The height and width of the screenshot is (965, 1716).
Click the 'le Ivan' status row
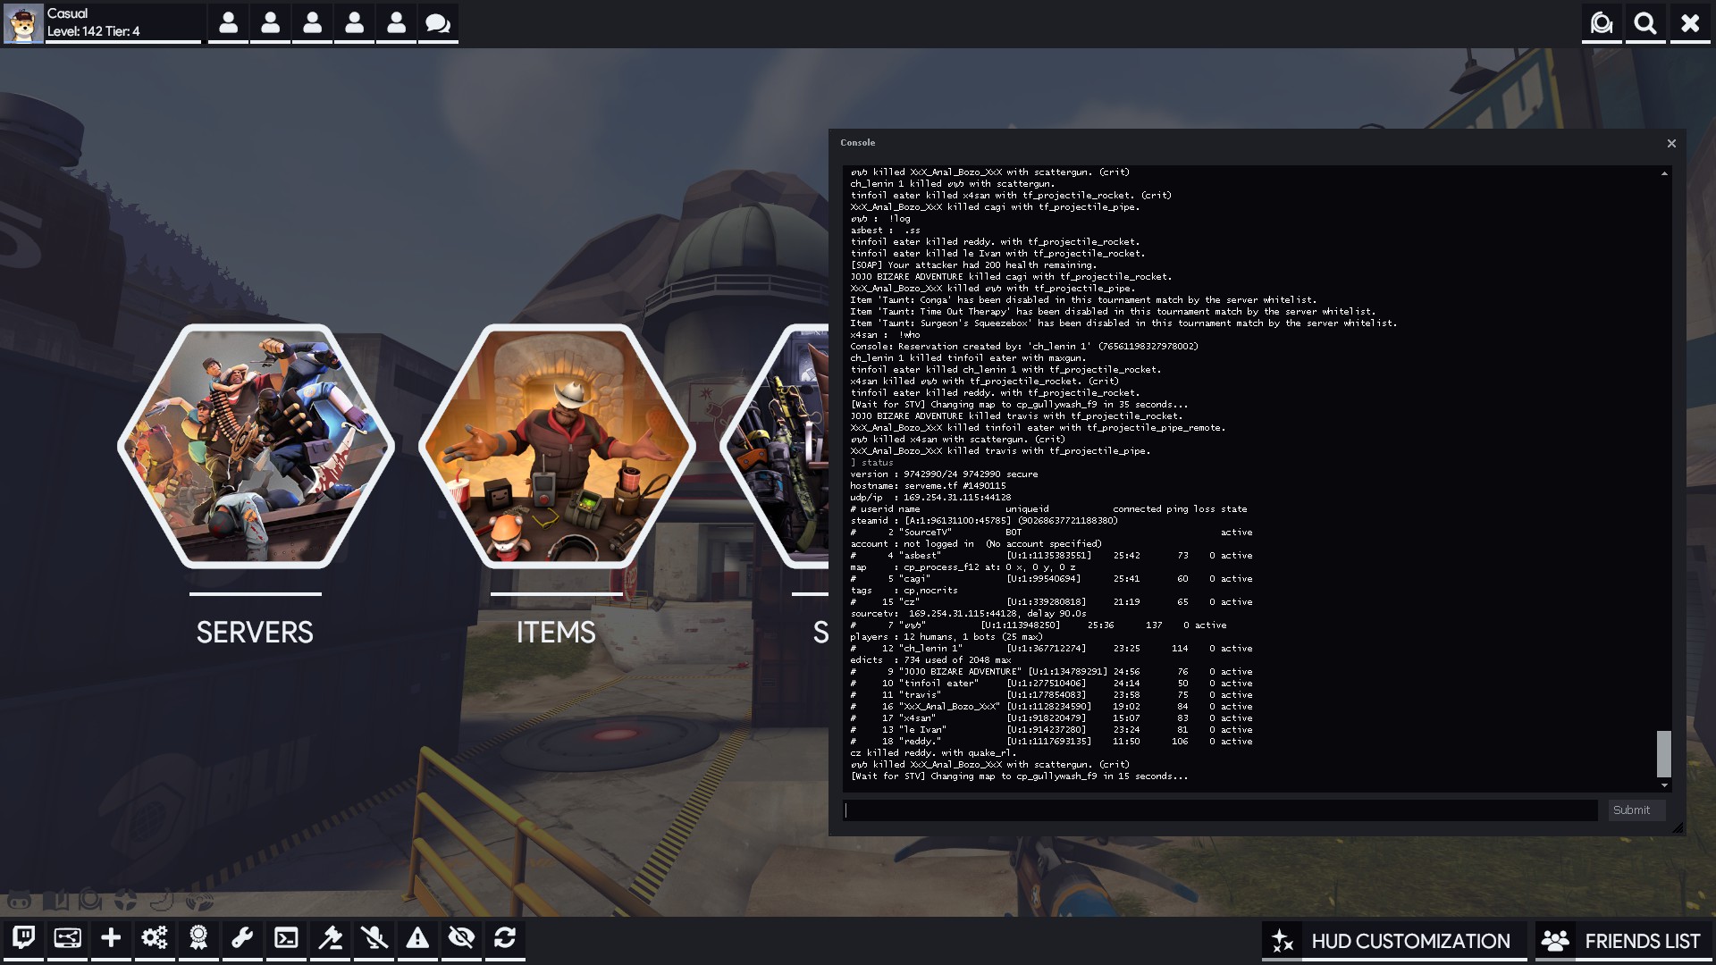pos(1051,730)
